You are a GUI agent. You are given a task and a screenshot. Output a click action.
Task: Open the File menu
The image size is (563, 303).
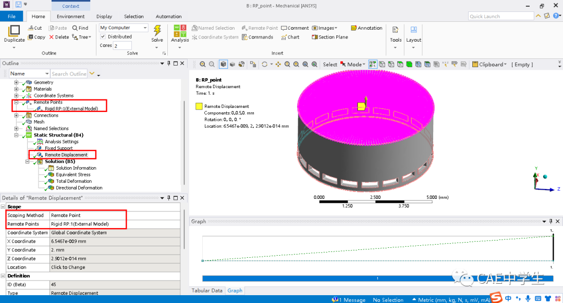pos(11,16)
